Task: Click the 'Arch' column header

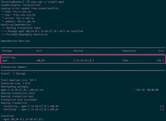Action: [39, 51]
